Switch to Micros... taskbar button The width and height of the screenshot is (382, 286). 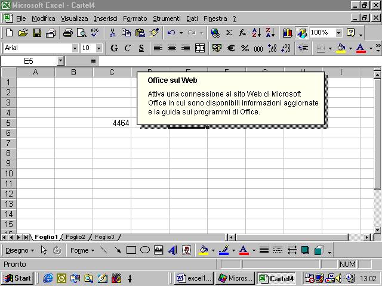pyautogui.click(x=235, y=278)
